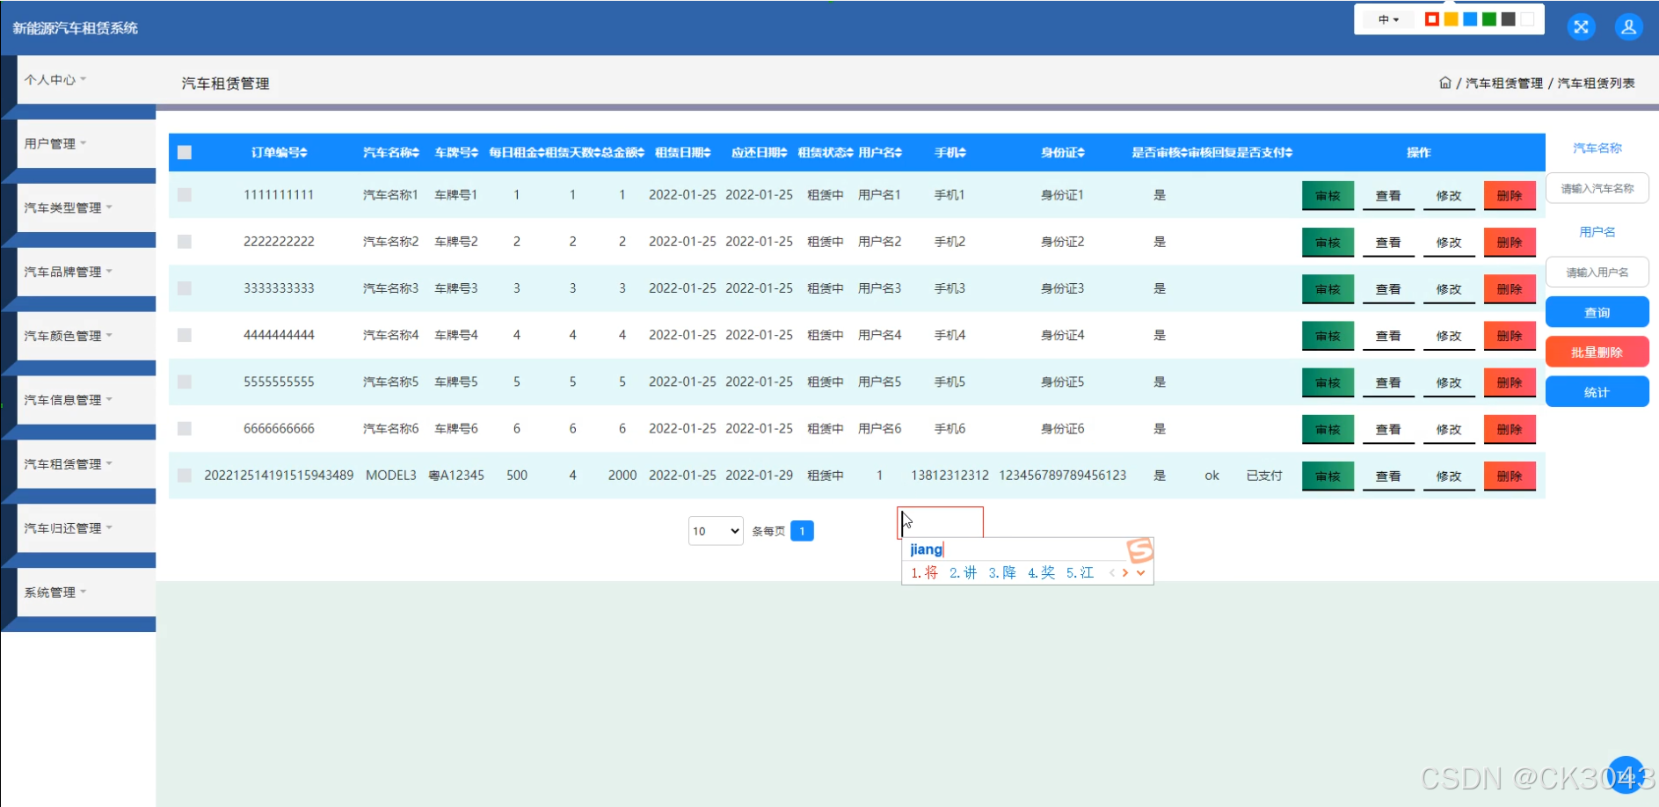Viewport: 1659px width, 807px height.
Task: Open the 中 language dropdown in header
Action: pos(1388,19)
